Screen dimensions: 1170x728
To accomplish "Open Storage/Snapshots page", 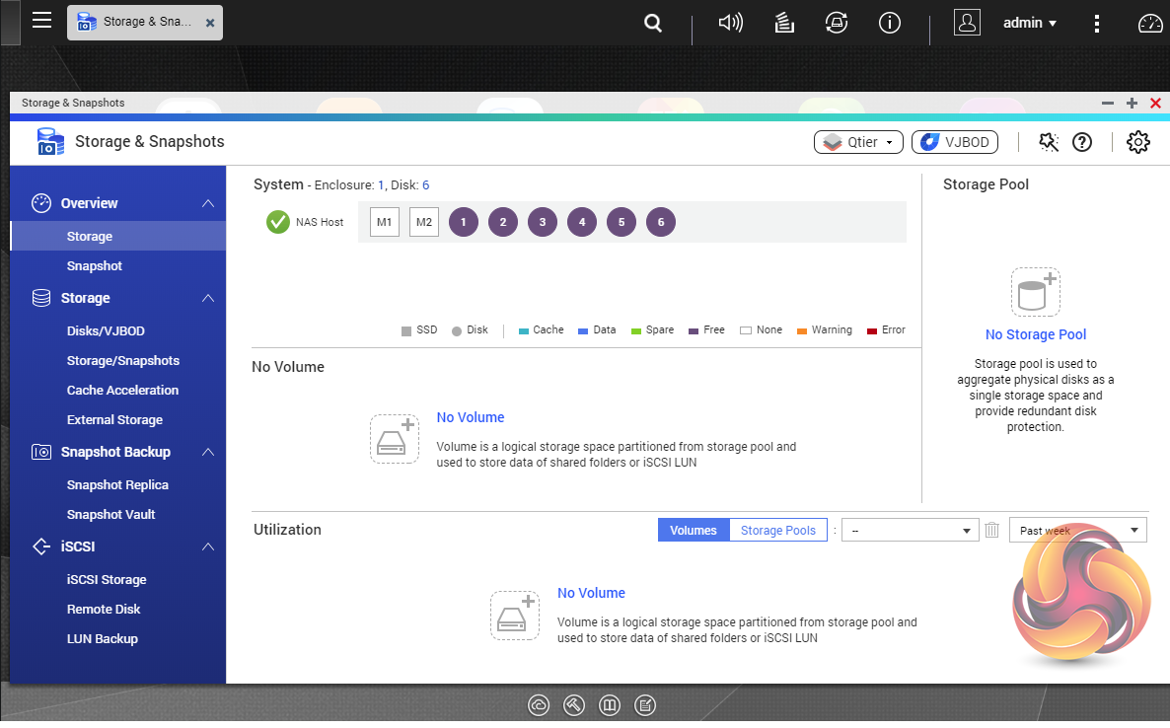I will point(123,360).
